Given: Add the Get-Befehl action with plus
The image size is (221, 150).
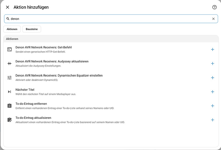Looking at the screenshot, I should tap(213, 49).
